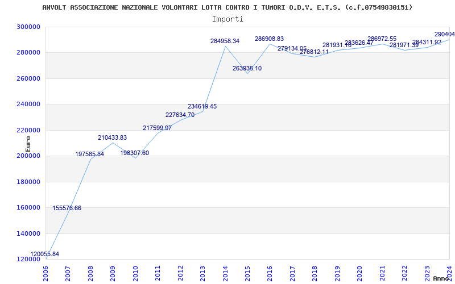This screenshot has height=284, width=455.
Task: Select the data label 263938.10
Action: click(x=247, y=68)
